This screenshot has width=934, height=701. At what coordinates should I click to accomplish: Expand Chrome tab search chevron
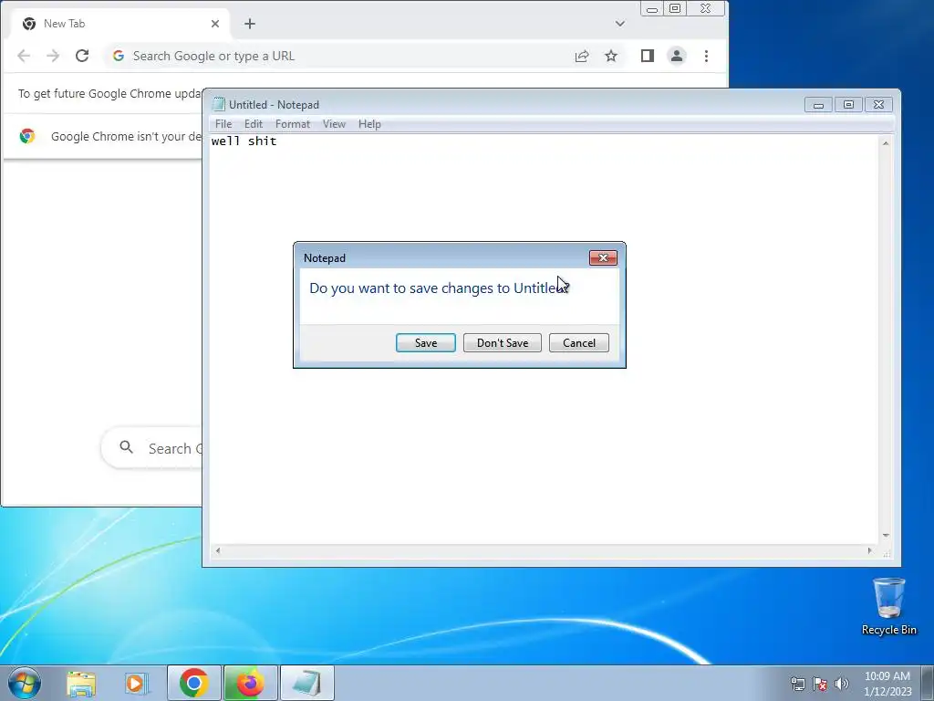pos(620,24)
